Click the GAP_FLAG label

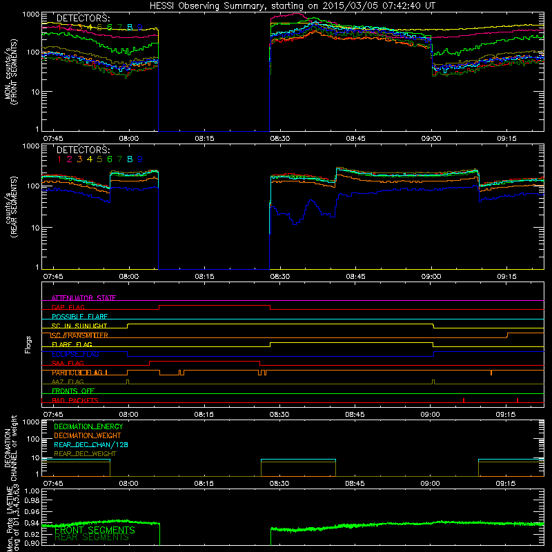pyautogui.click(x=68, y=307)
